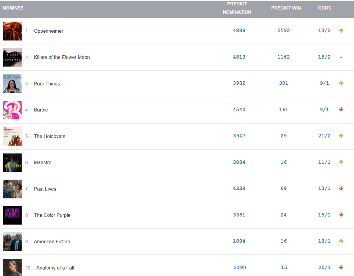The width and height of the screenshot is (354, 276).
Task: Click Oppenheimer's 13/2 odds value
Action: [x=324, y=31]
